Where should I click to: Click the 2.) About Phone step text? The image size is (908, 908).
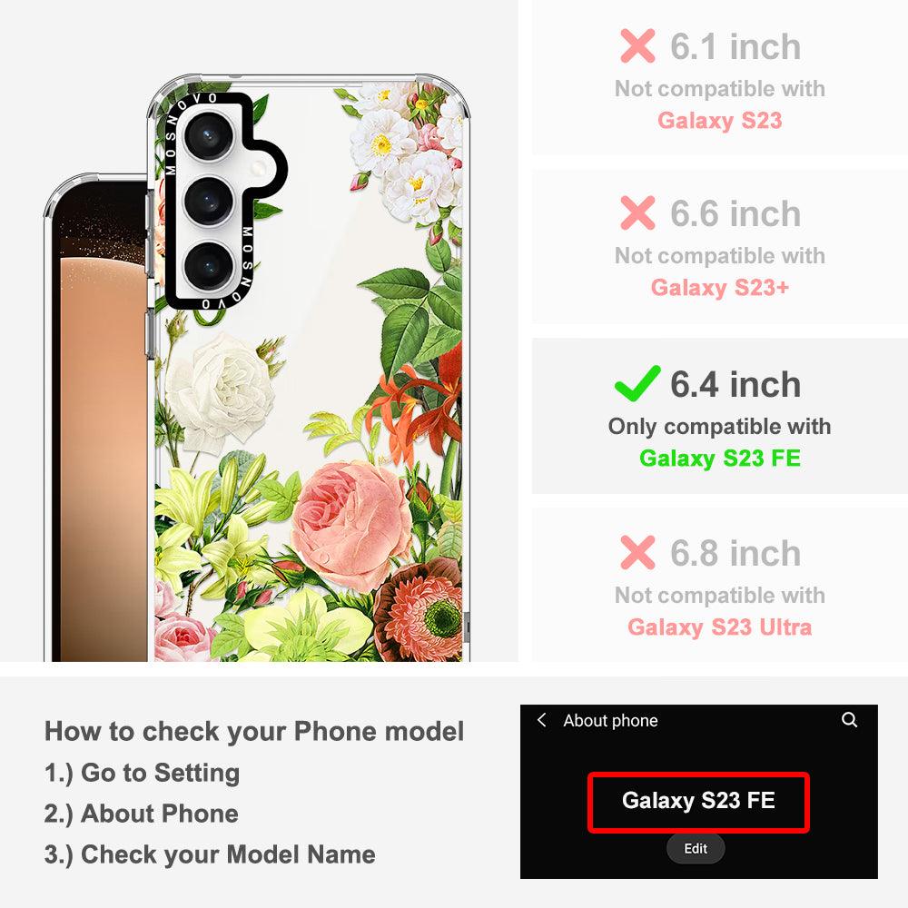142,813
